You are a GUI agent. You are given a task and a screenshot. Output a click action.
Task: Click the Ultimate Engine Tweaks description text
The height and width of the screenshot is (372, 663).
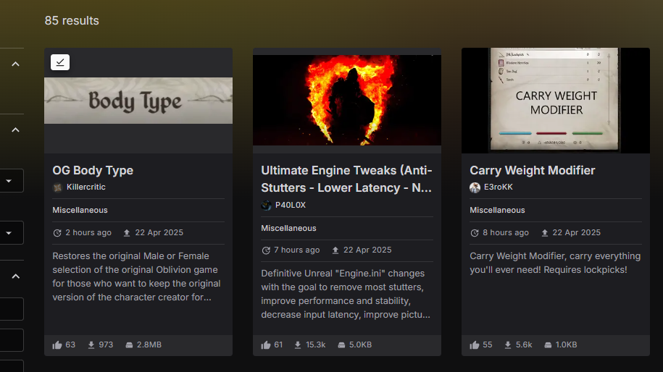[346, 294]
